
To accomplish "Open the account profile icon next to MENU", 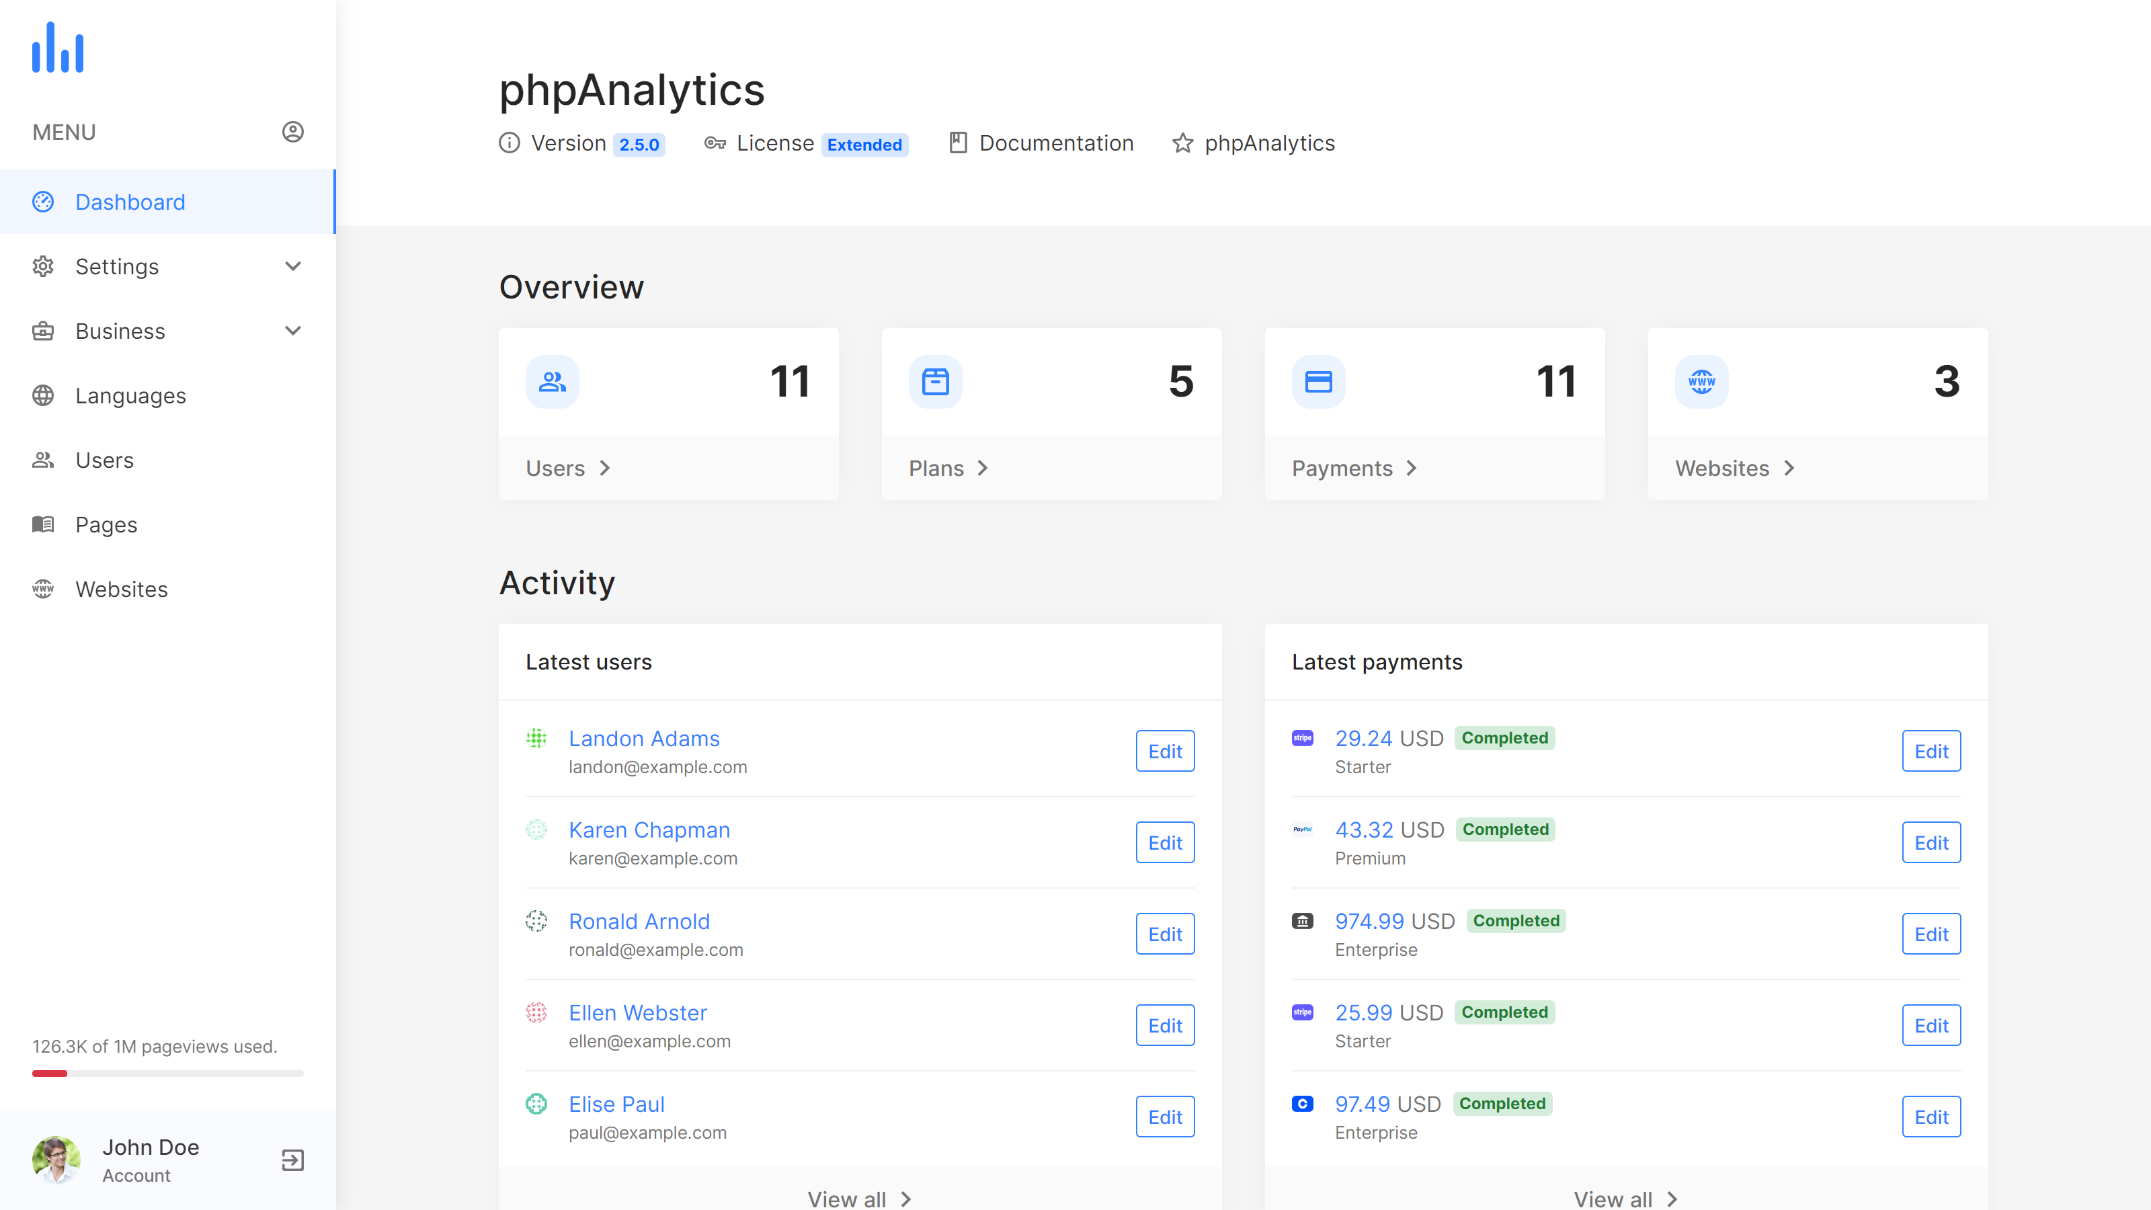I will click(x=293, y=131).
